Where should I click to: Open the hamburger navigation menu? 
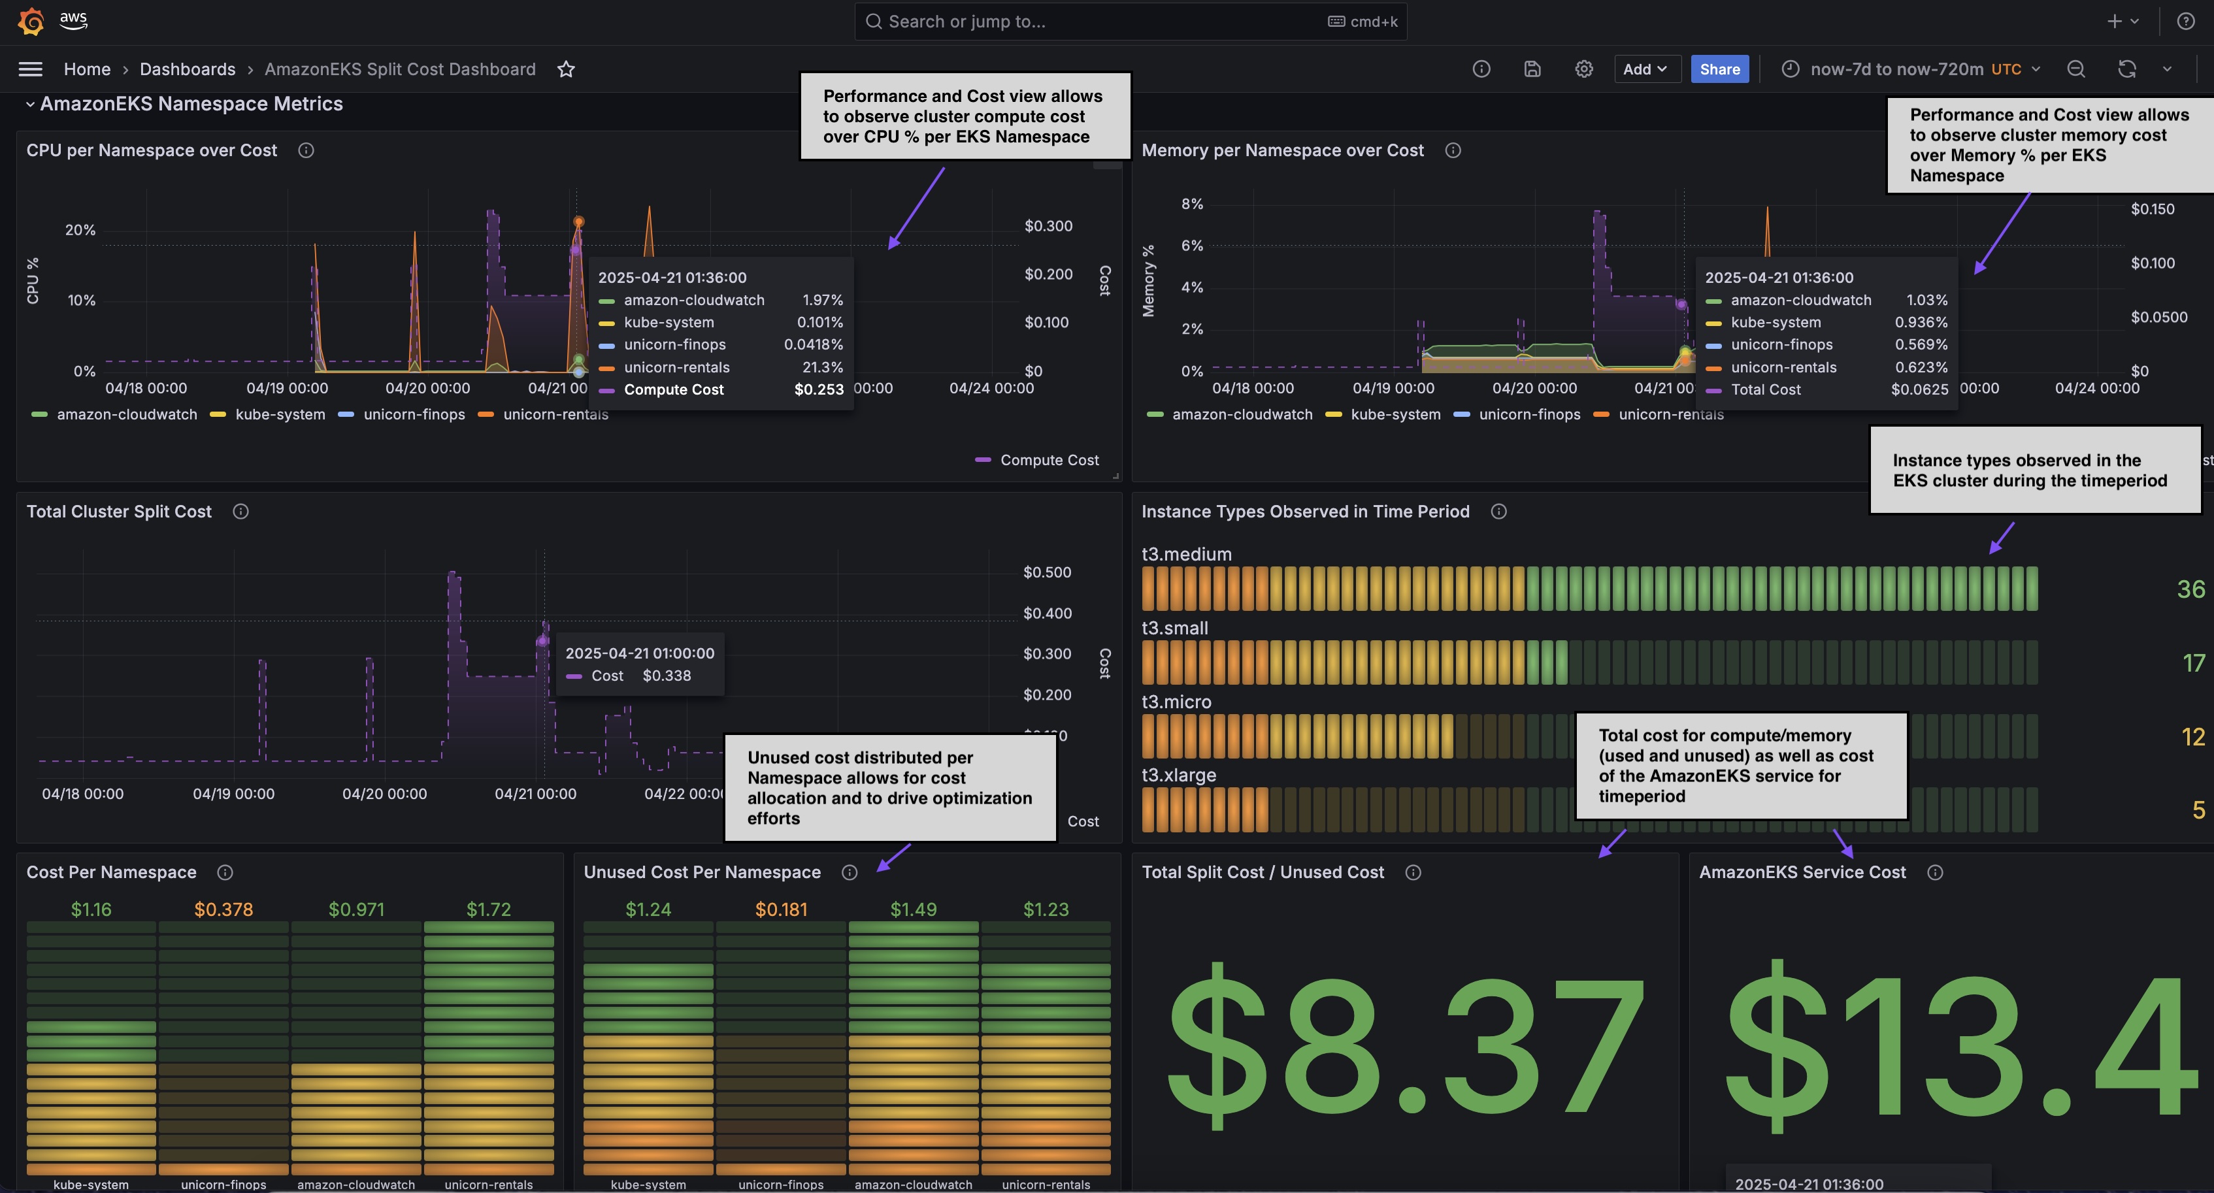31,69
